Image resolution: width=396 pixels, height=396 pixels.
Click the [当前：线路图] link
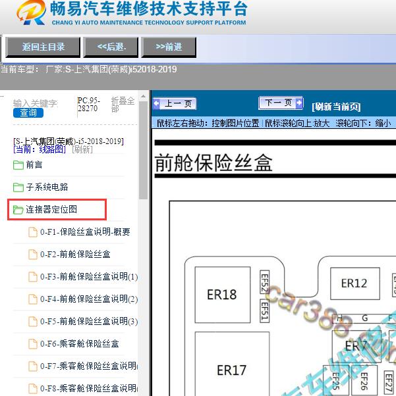tap(40, 149)
